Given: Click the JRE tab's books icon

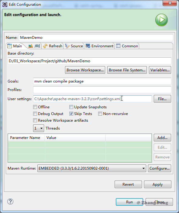Looking at the screenshot, I should (31, 46).
